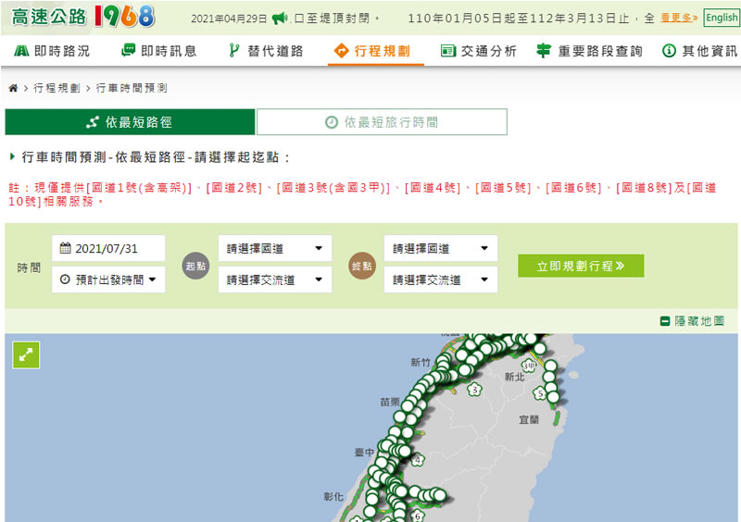Click the date field 2021/07/31
Viewport: 741px width, 522px height.
tap(108, 248)
